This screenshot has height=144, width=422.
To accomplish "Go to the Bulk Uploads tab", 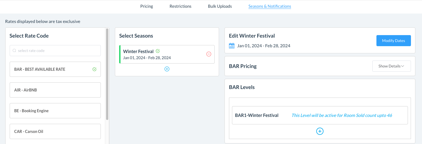I will point(220,6).
